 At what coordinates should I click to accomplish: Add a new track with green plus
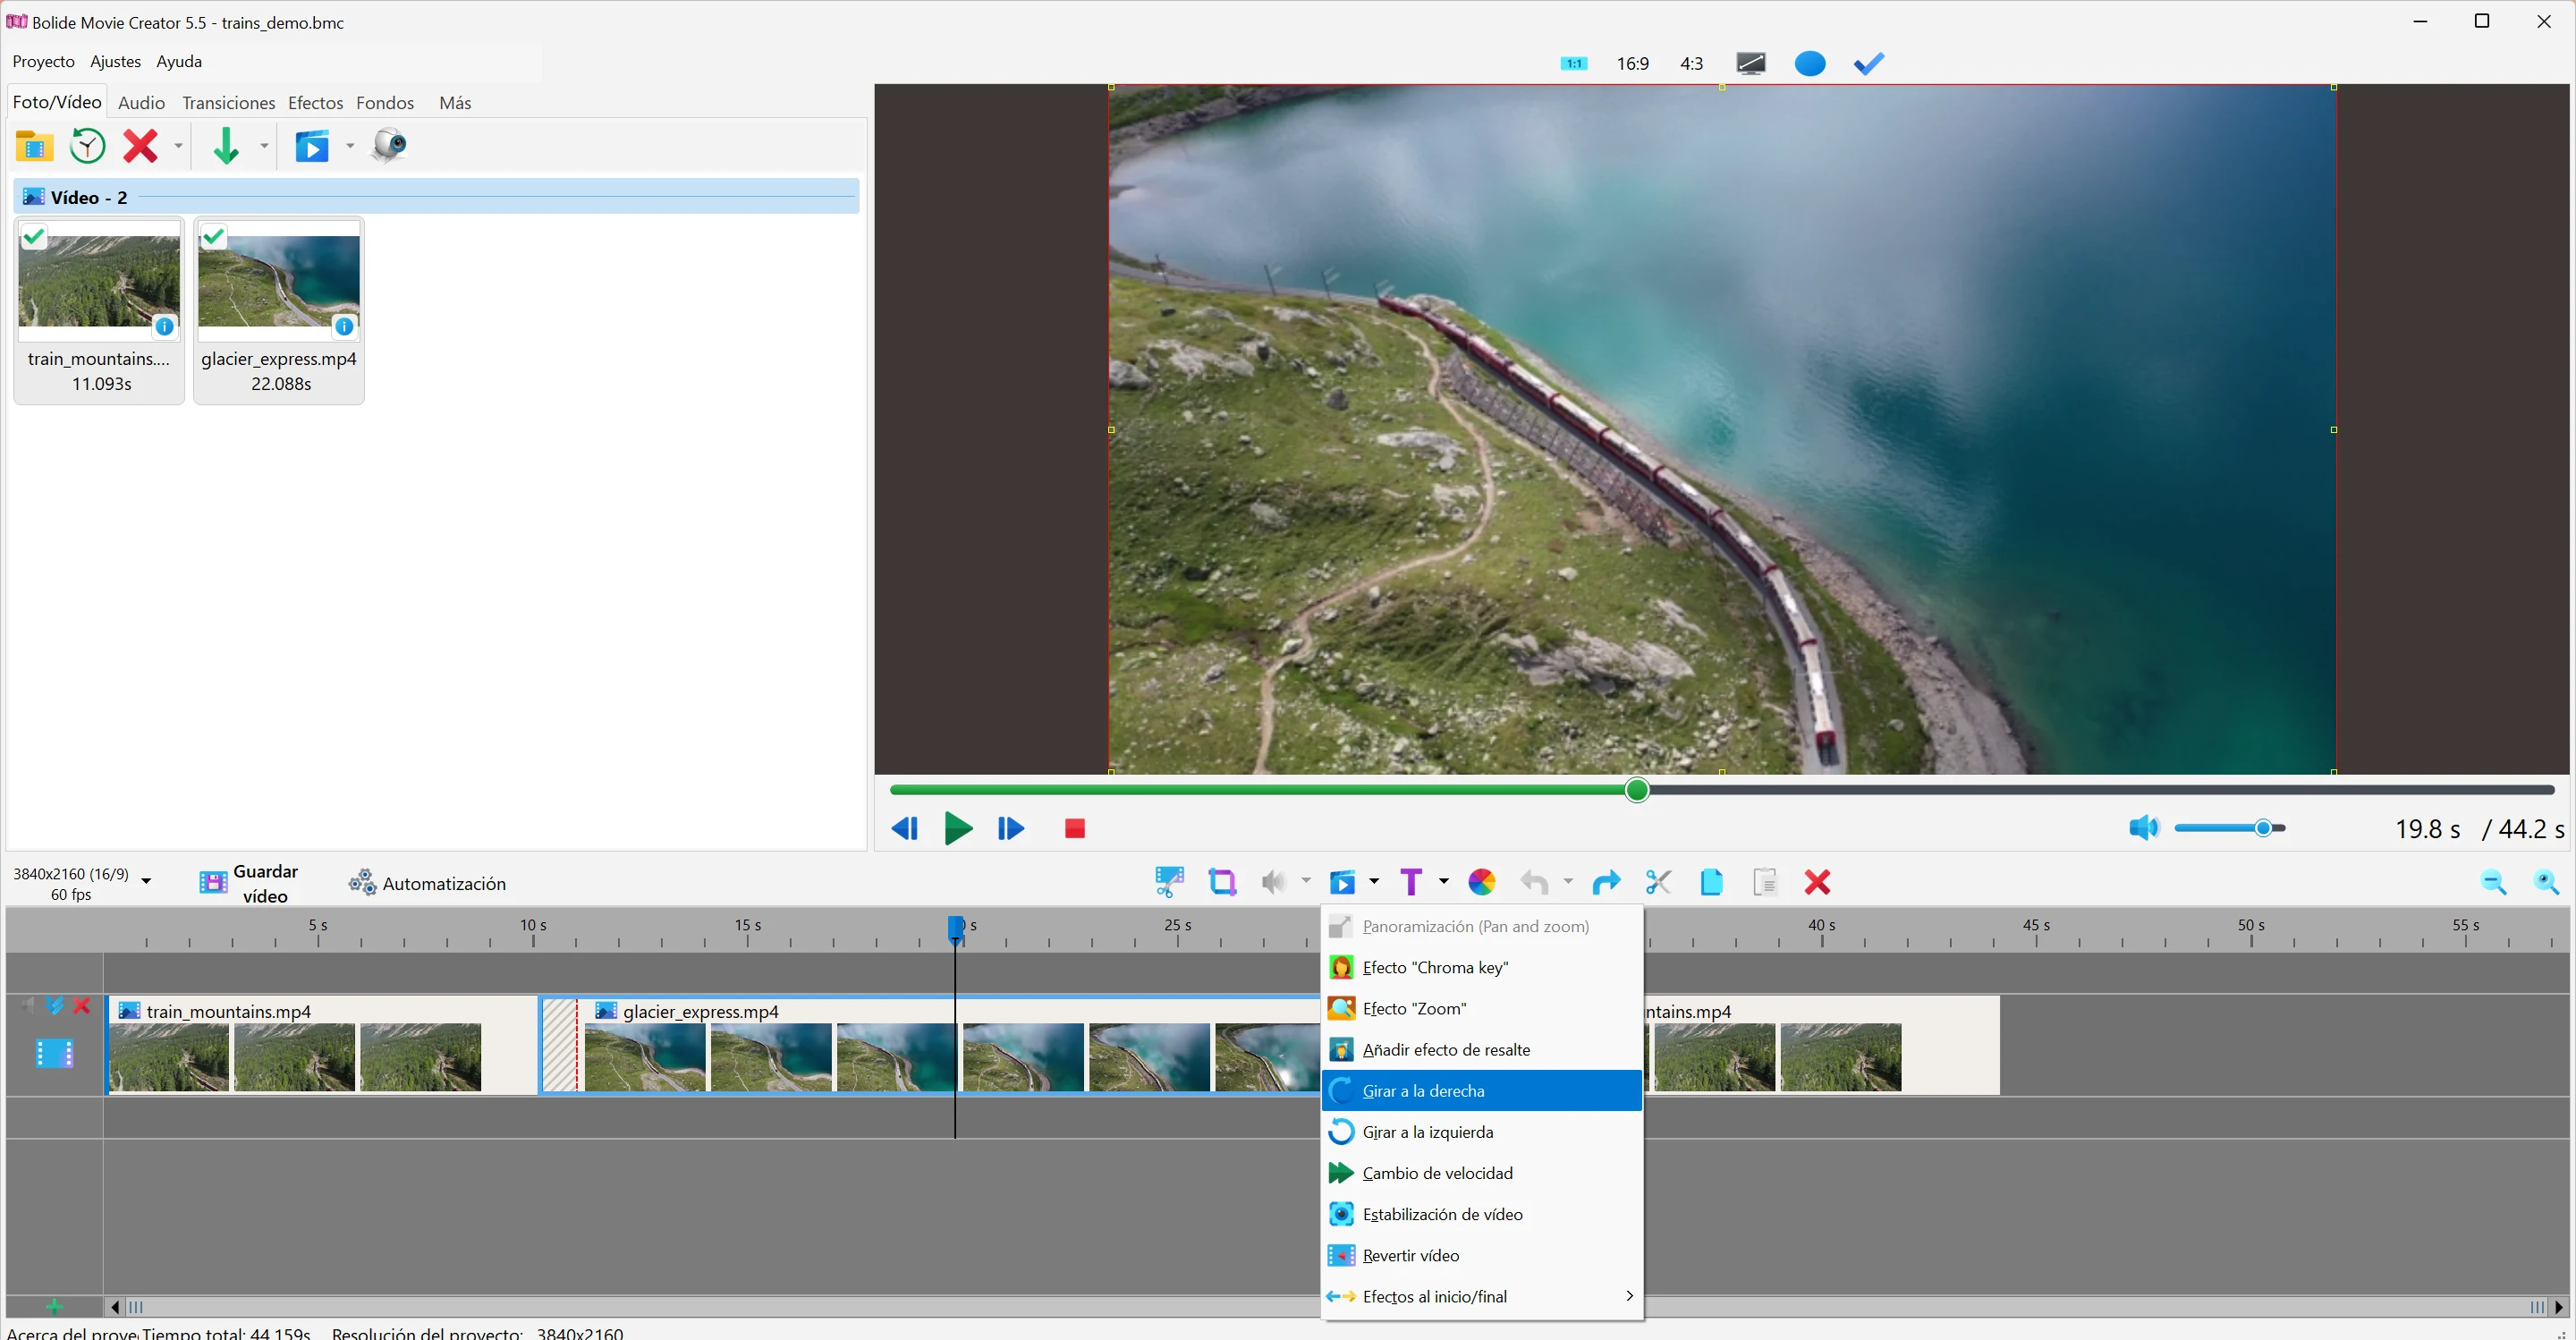click(54, 1307)
